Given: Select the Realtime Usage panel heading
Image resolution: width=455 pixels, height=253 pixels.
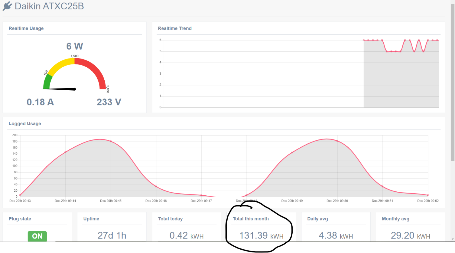Looking at the screenshot, I should 26,28.
